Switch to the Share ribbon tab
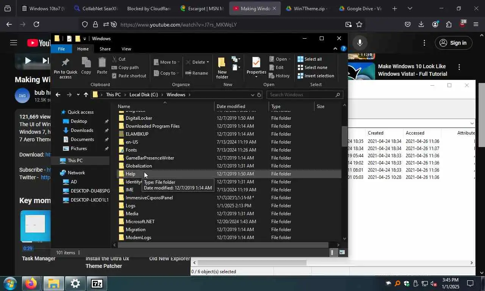Screen dimensions: 485x291 [105, 49]
